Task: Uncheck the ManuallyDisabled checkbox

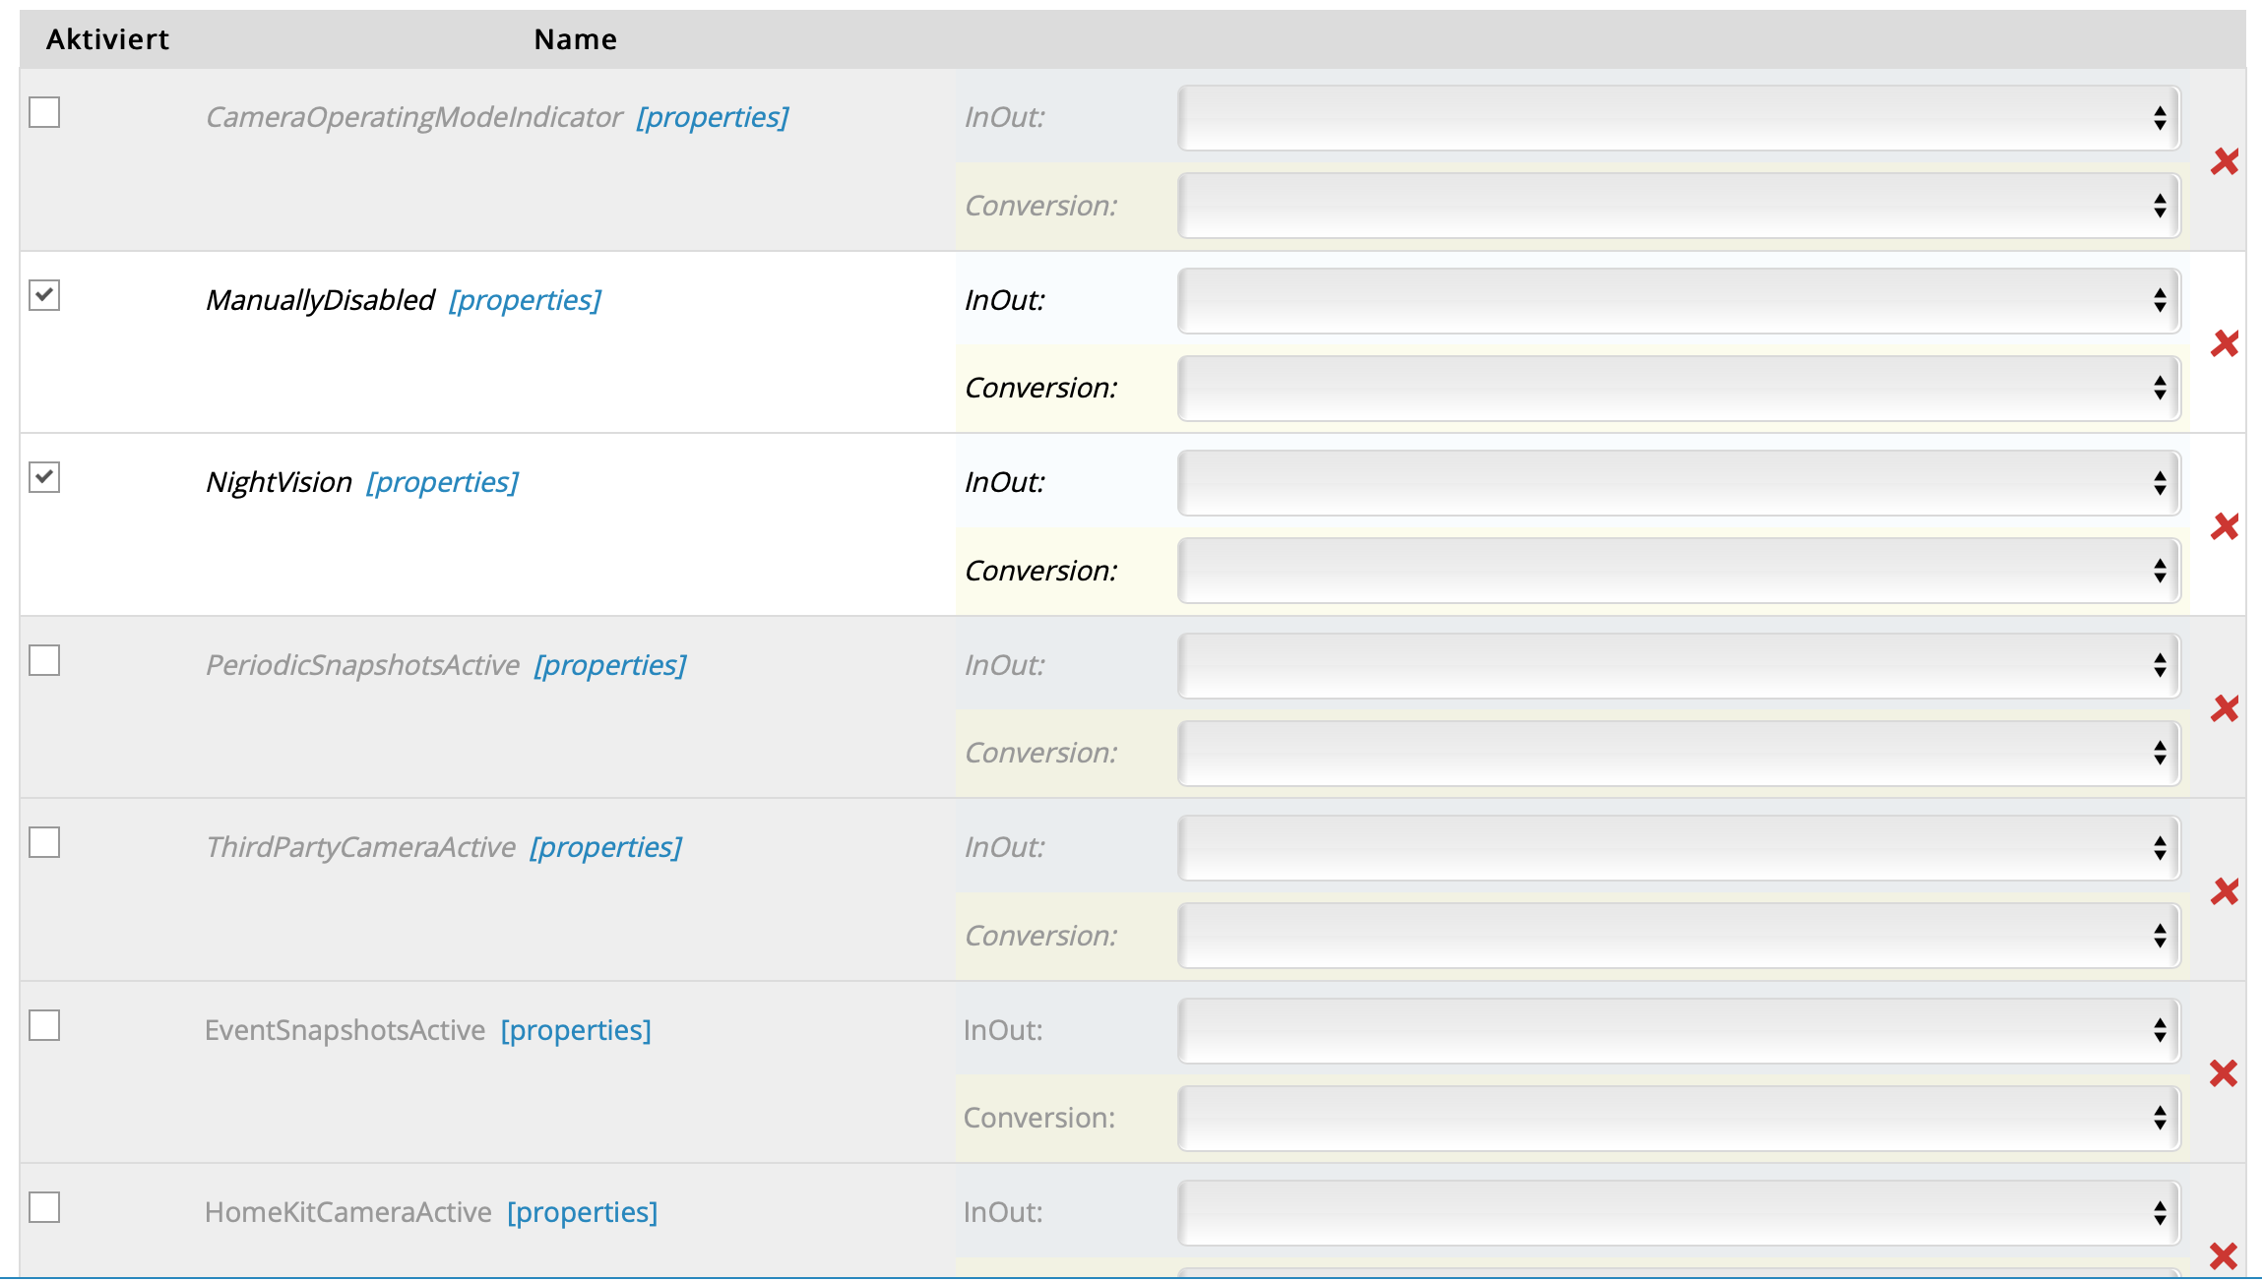Action: click(44, 295)
